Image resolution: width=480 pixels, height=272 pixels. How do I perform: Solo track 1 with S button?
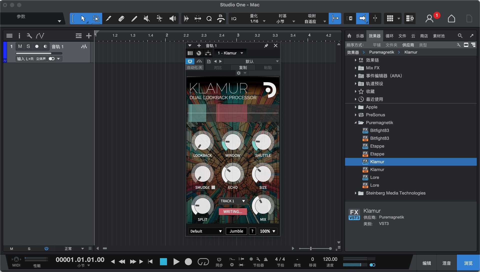tap(28, 46)
